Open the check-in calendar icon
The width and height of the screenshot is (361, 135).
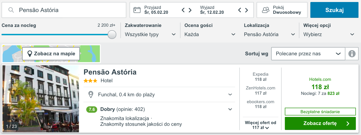click(137, 10)
